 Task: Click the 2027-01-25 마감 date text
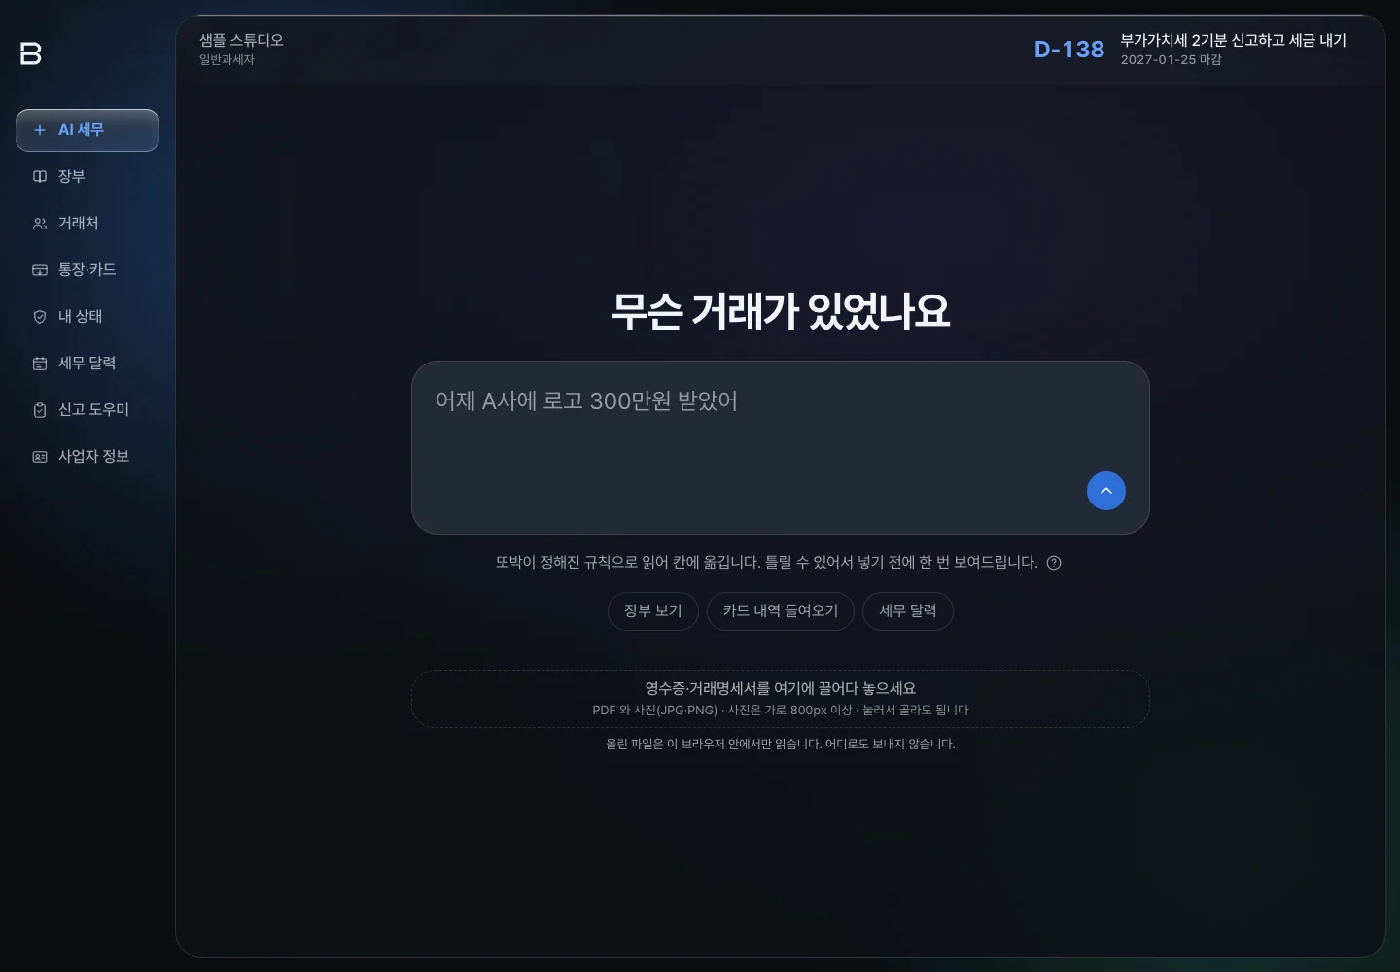pyautogui.click(x=1171, y=60)
